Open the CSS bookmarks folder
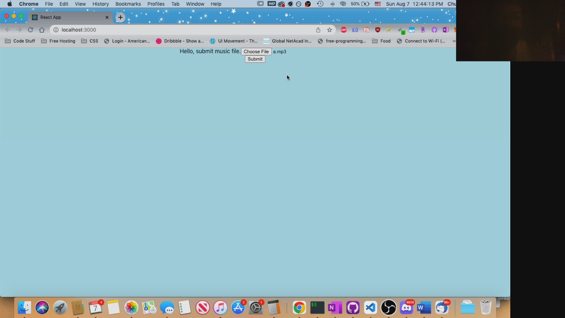The width and height of the screenshot is (565, 318). (90, 41)
